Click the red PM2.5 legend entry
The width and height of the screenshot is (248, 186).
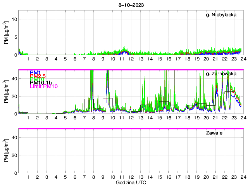point(39,77)
